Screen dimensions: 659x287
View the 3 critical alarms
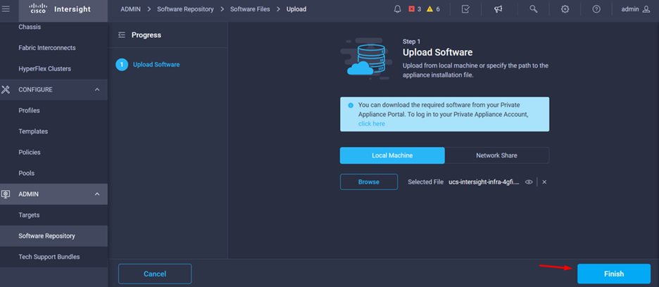(415, 9)
